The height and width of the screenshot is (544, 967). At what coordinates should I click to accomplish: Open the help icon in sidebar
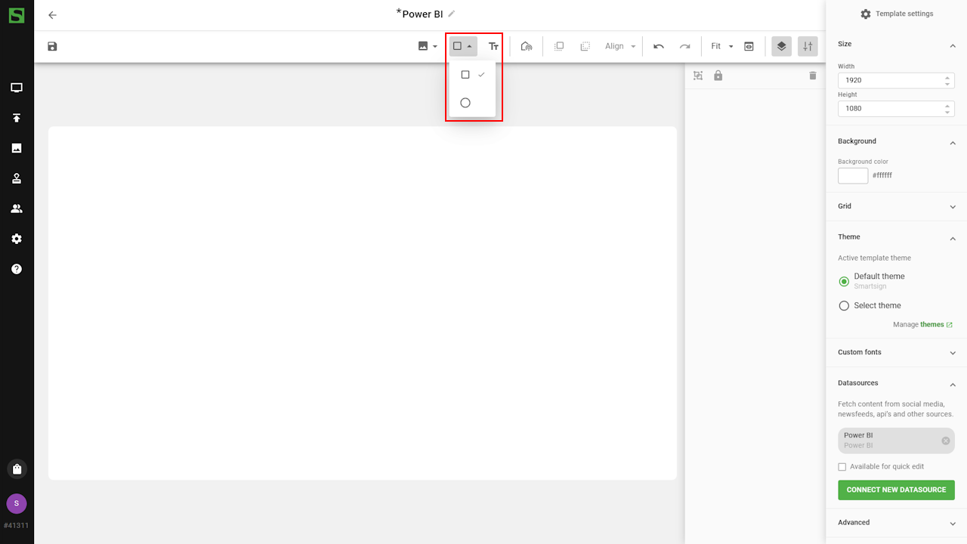(x=17, y=269)
